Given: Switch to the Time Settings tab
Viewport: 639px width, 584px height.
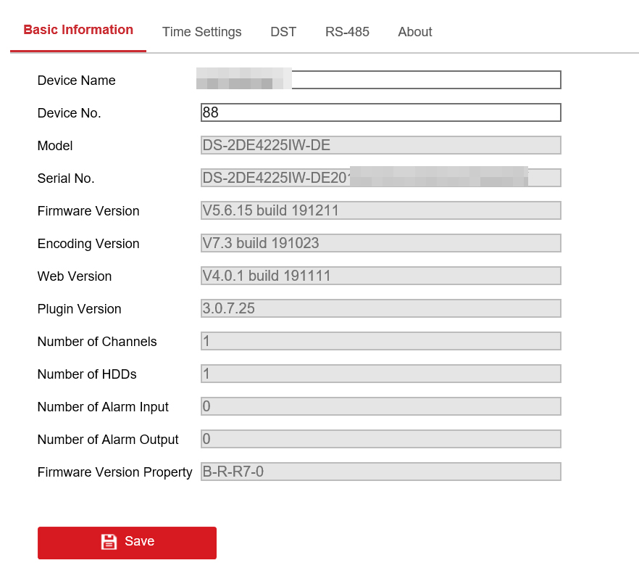Looking at the screenshot, I should 201,32.
